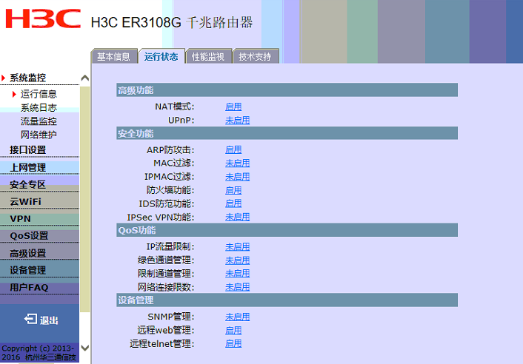Switch to the 运行状态 tab
Screen dimensions: 523x364
click(161, 57)
